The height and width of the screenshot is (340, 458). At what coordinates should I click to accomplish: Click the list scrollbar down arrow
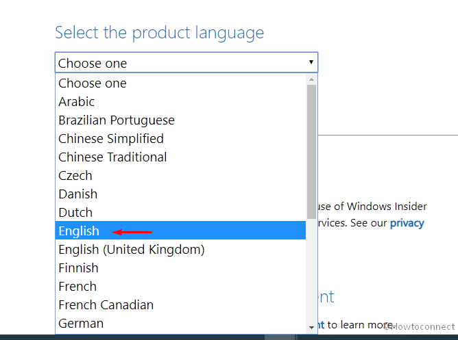(311, 328)
